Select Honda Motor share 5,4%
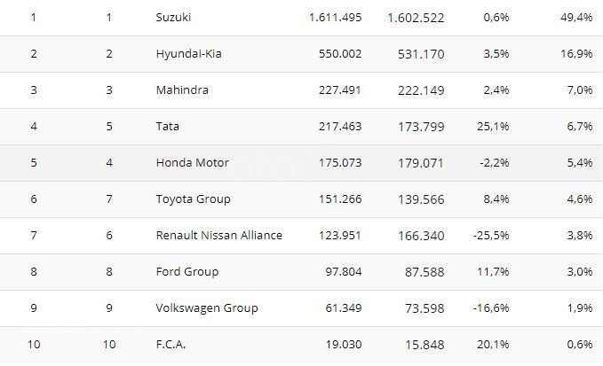The height and width of the screenshot is (366, 603). pos(580,163)
